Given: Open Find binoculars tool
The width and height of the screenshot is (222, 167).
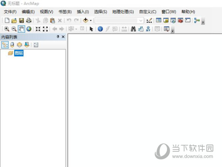Looking at the screenshot, I should (133, 29).
